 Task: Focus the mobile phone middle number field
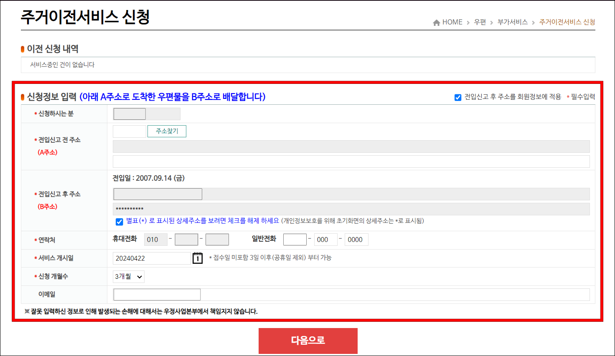click(186, 240)
